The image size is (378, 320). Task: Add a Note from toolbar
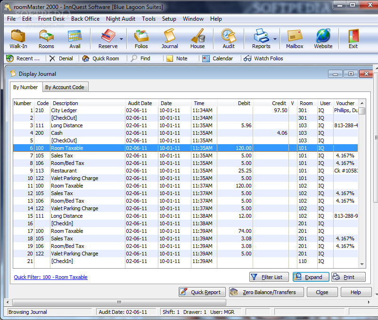click(x=177, y=58)
